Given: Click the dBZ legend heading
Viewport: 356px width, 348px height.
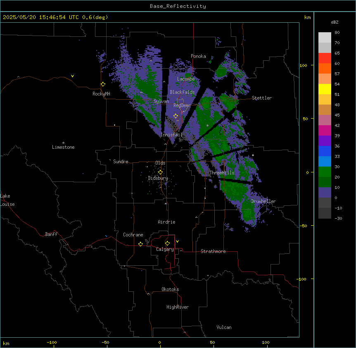Looking at the screenshot, I should (335, 22).
